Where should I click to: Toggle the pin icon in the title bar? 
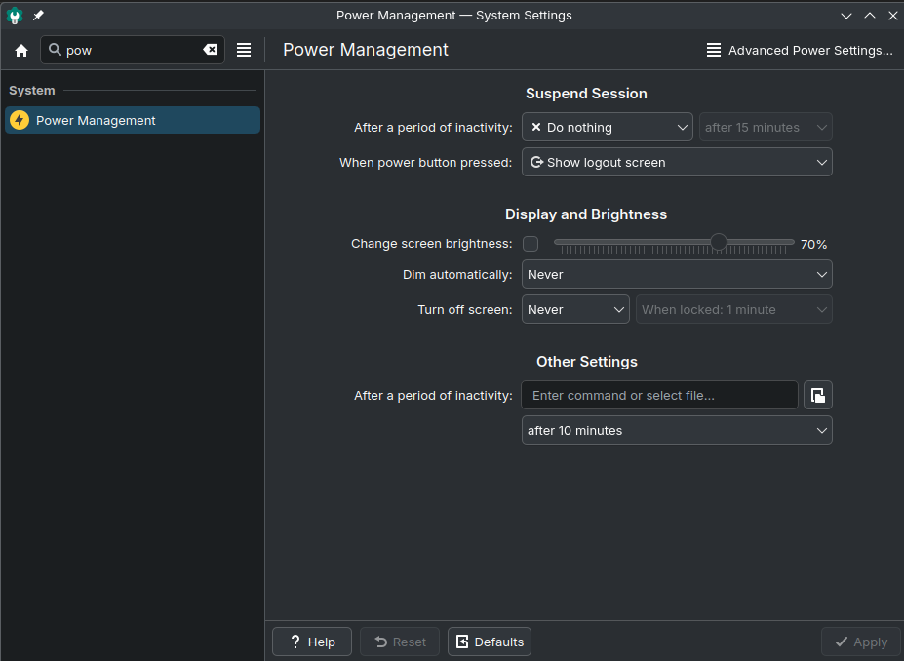point(38,16)
